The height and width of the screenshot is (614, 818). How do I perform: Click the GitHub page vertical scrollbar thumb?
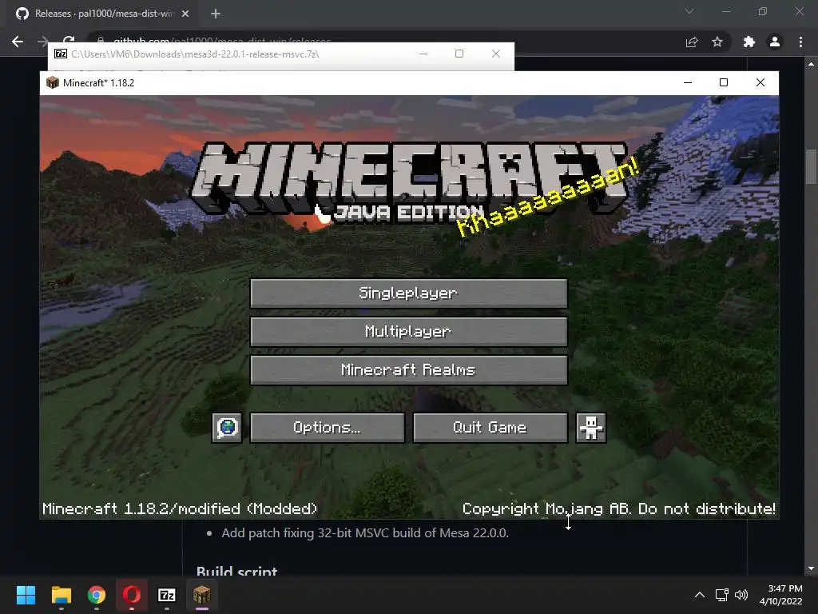pyautogui.click(x=811, y=166)
